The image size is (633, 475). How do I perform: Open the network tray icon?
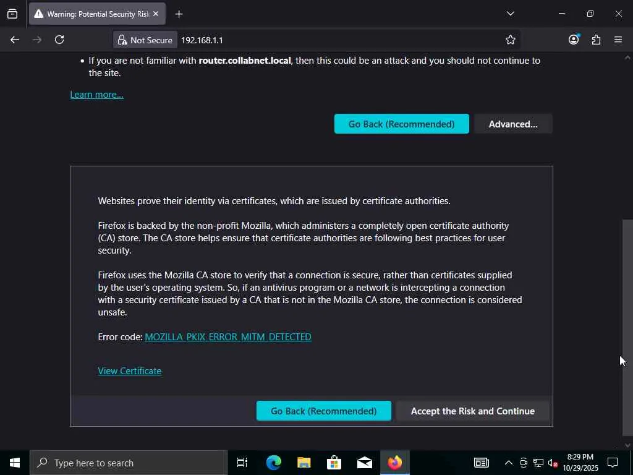click(538, 463)
